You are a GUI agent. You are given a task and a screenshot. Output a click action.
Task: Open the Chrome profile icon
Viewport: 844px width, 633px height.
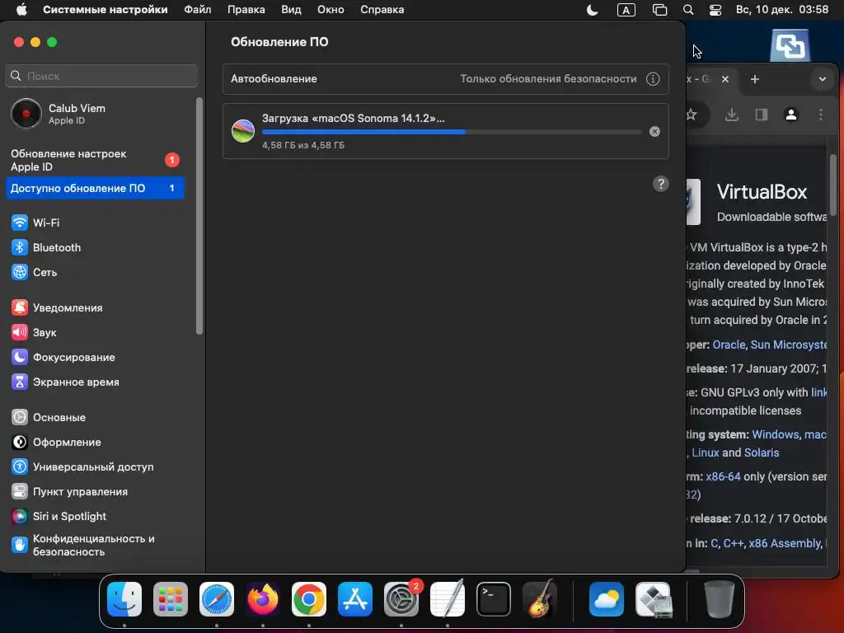(x=790, y=115)
